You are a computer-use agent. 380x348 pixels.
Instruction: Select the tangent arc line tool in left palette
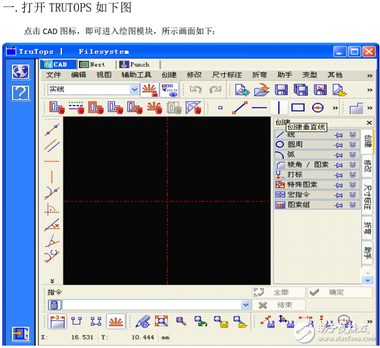[52, 193]
